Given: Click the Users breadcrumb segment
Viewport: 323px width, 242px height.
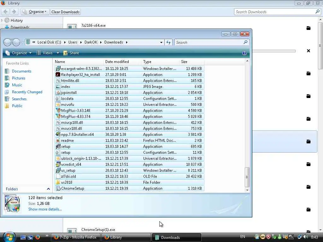Looking at the screenshot, I should coord(73,42).
